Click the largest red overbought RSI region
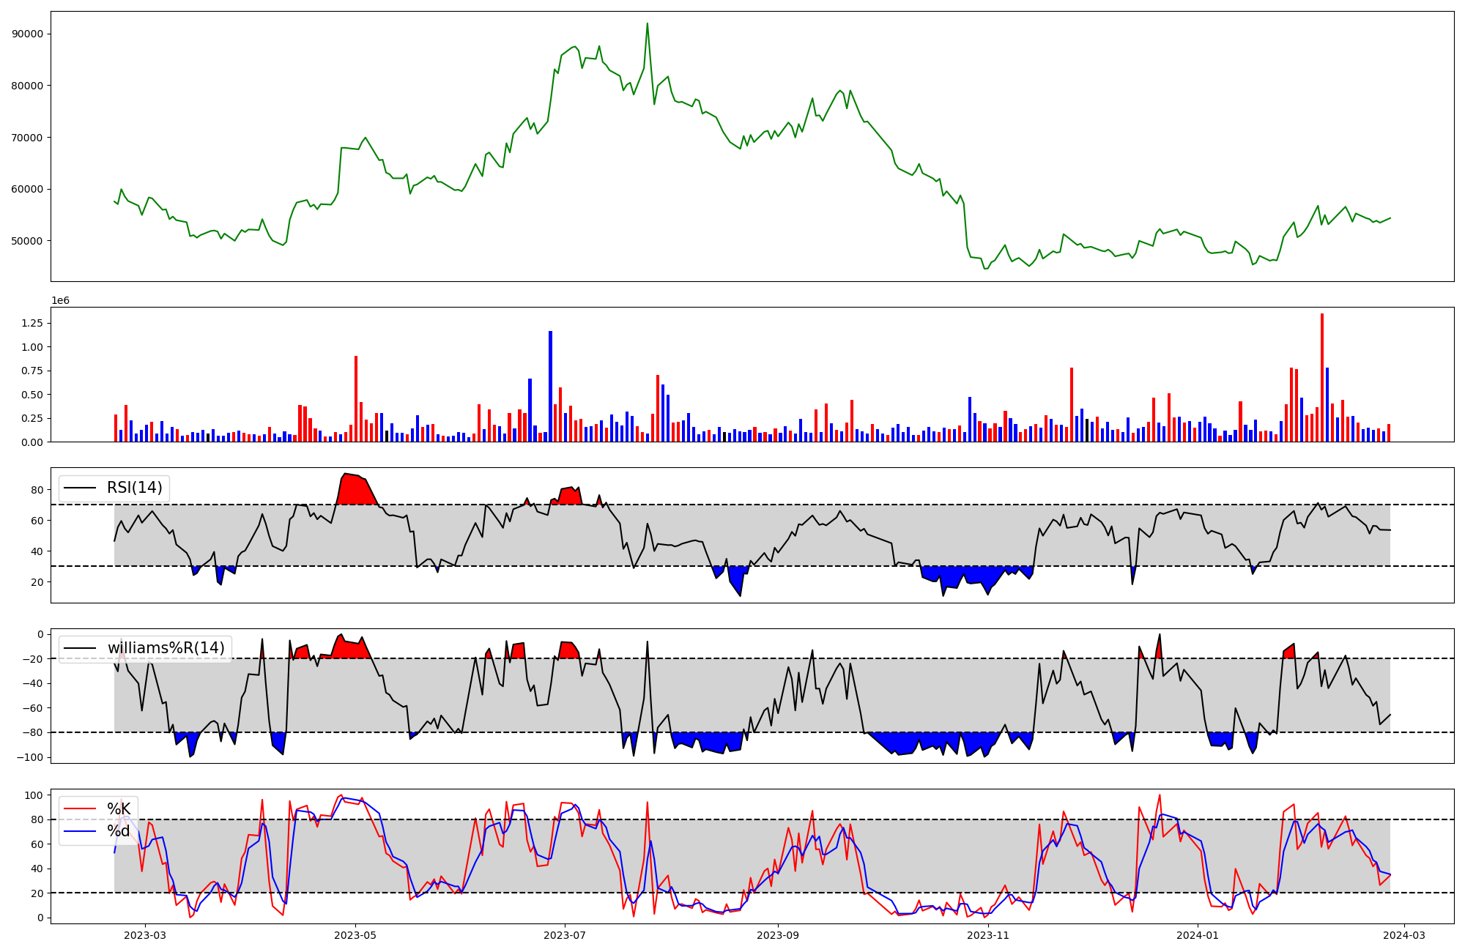This screenshot has height=952, width=1465. (357, 491)
